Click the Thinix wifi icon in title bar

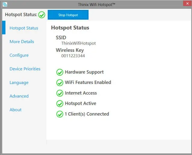point(5,4)
